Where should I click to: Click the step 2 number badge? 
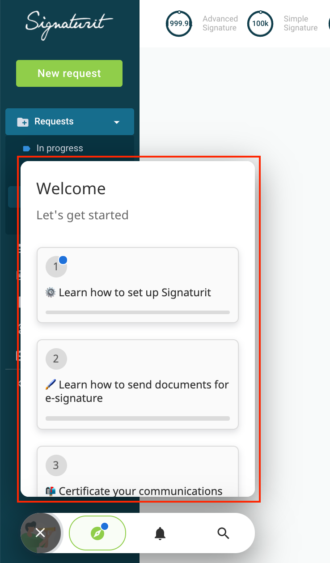point(56,358)
